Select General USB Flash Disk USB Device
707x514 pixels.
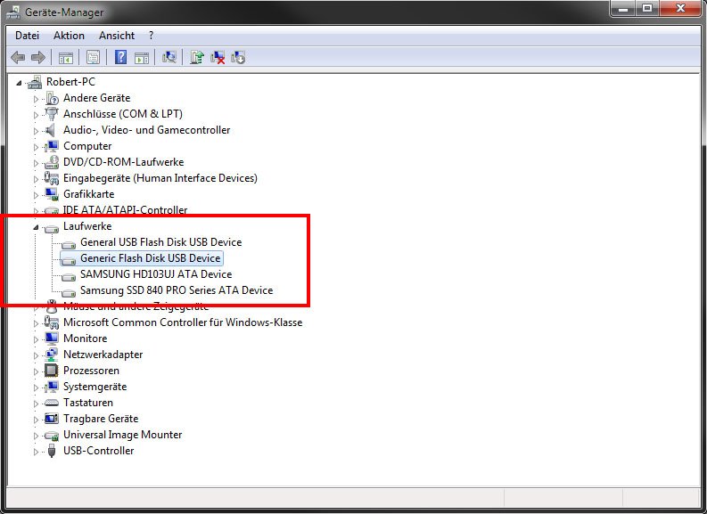pyautogui.click(x=160, y=242)
